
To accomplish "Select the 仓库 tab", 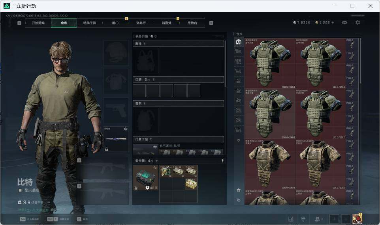I will 64,23.
